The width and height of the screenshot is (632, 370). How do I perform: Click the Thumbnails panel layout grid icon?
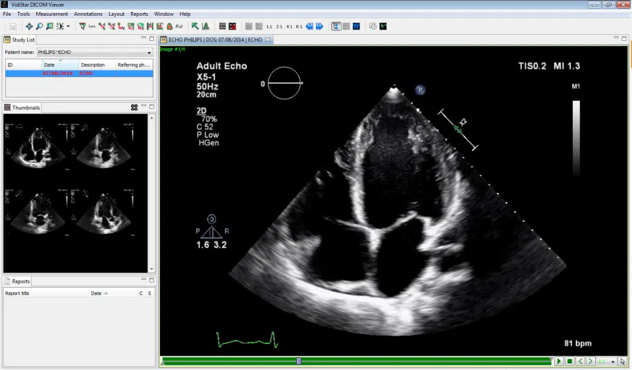134,107
